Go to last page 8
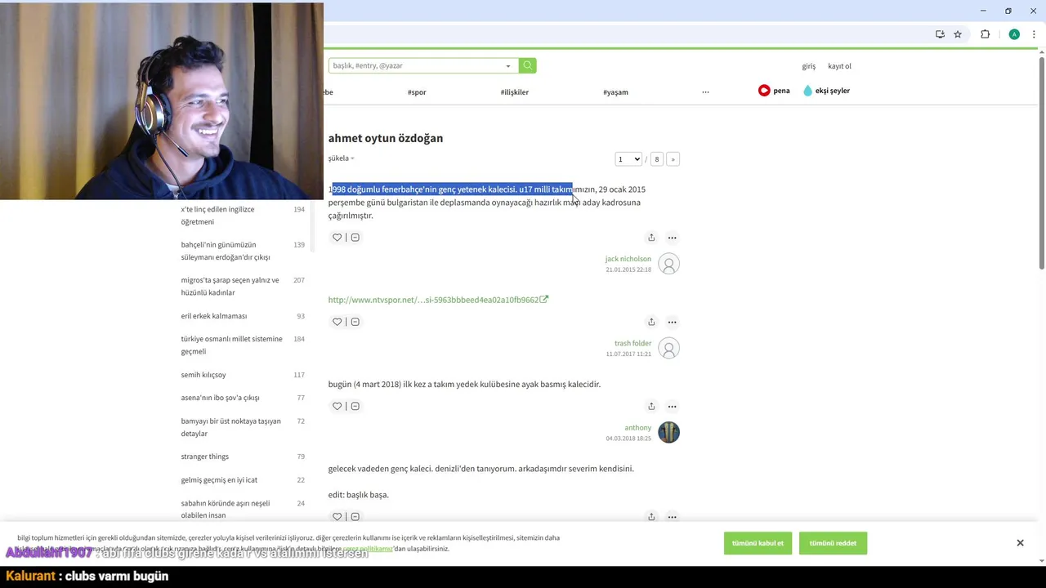 click(x=656, y=159)
